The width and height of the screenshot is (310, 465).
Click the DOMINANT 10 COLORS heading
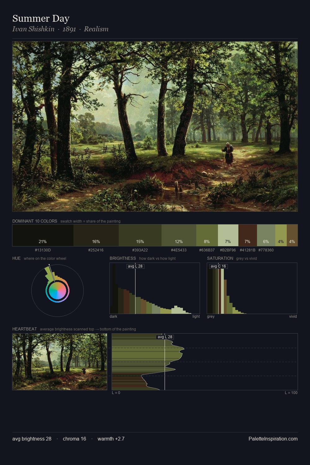35,221
